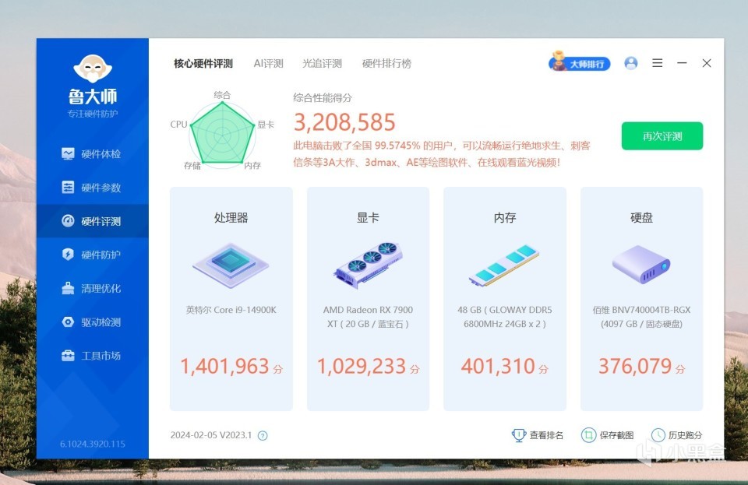The width and height of the screenshot is (748, 485).
Task: Switch to 光追评测 tab
Action: pyautogui.click(x=322, y=63)
